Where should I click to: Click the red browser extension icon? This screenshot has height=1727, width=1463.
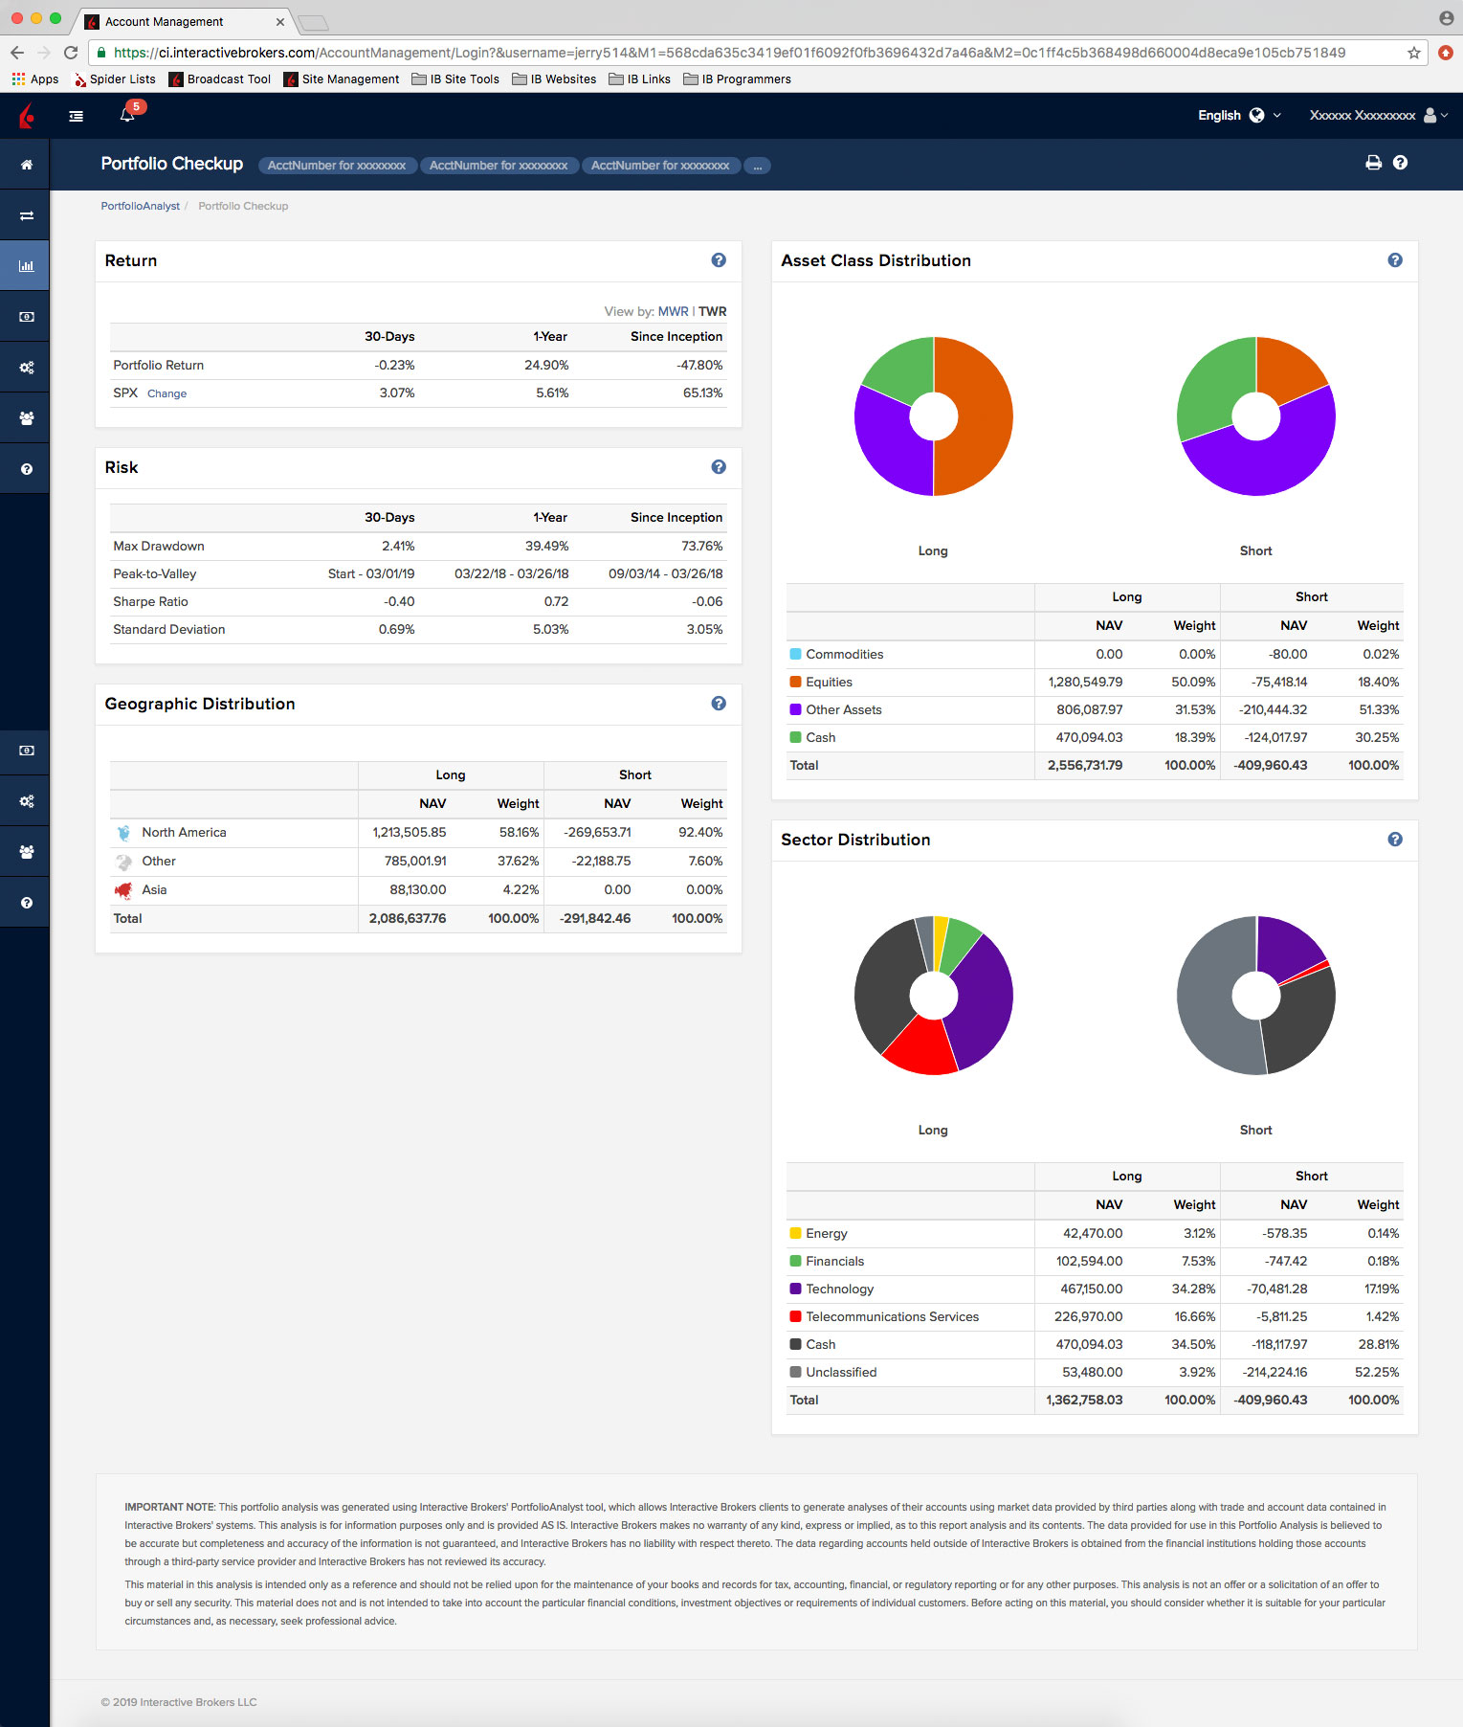tap(1446, 53)
